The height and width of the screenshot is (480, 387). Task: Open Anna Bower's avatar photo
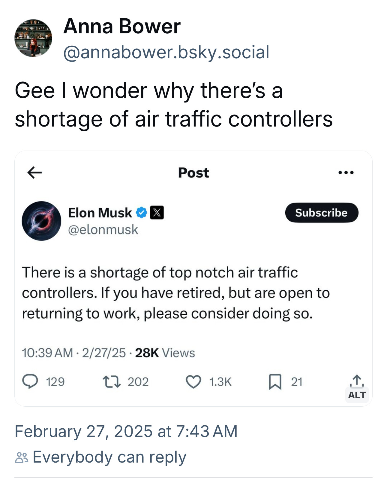[x=33, y=38]
